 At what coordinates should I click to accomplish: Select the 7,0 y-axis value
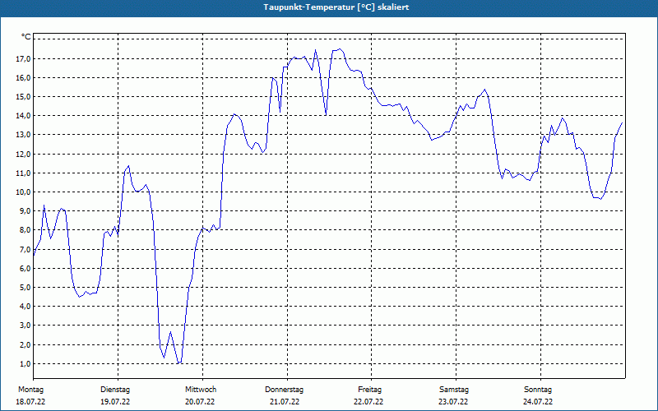(x=25, y=250)
